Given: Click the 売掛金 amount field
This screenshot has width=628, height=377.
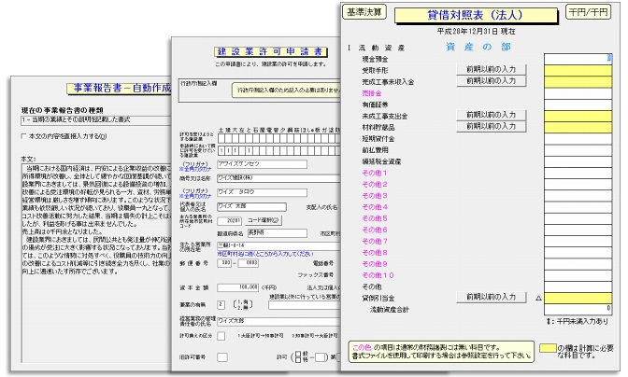Looking at the screenshot, I should pos(578,93).
